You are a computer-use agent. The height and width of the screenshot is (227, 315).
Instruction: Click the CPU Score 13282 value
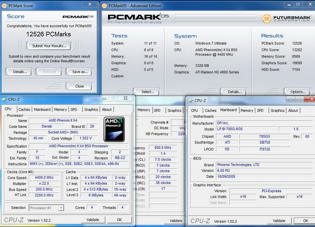tap(297, 50)
